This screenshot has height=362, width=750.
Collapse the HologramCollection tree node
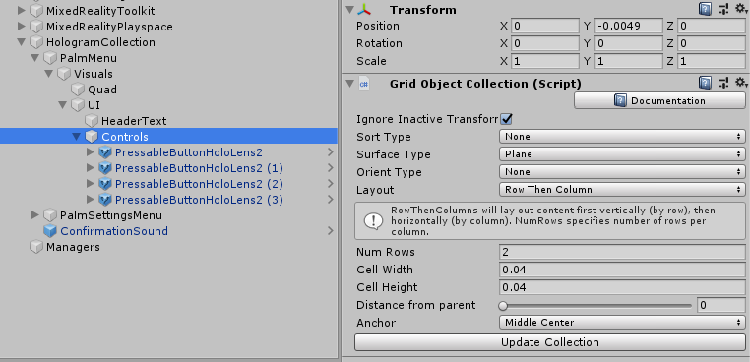[21, 42]
